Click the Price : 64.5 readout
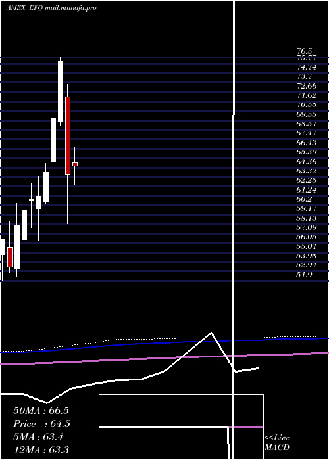Viewport: 329px width, 460px height. coord(41,424)
